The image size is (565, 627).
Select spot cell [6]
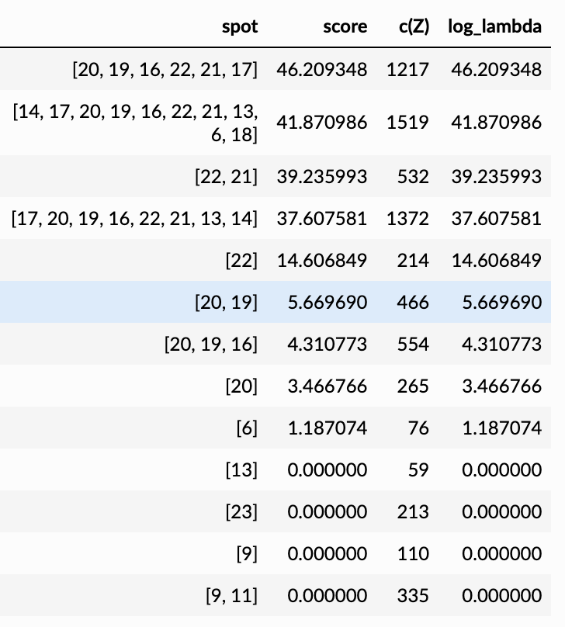247,428
